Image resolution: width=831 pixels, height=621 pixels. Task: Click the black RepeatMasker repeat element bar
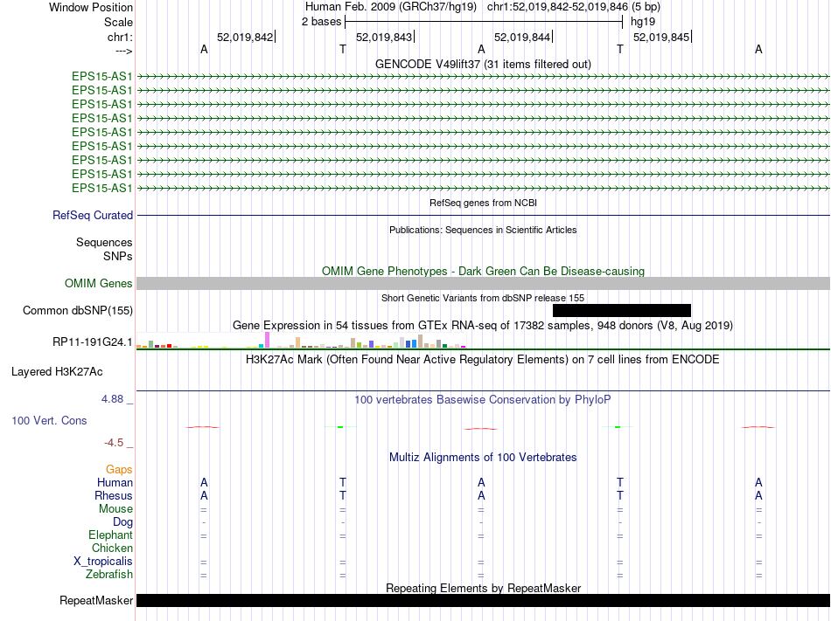[x=483, y=600]
